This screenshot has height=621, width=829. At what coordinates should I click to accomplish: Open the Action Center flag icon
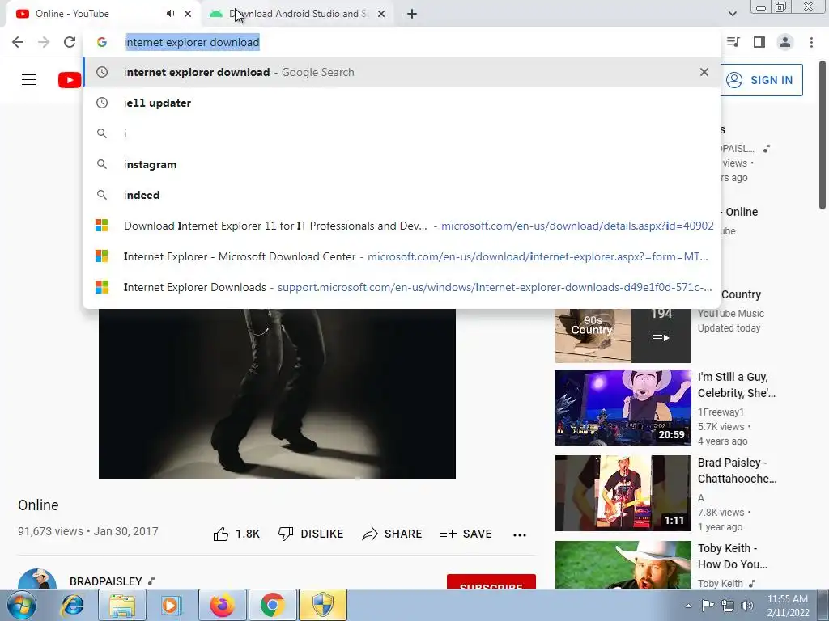click(708, 606)
